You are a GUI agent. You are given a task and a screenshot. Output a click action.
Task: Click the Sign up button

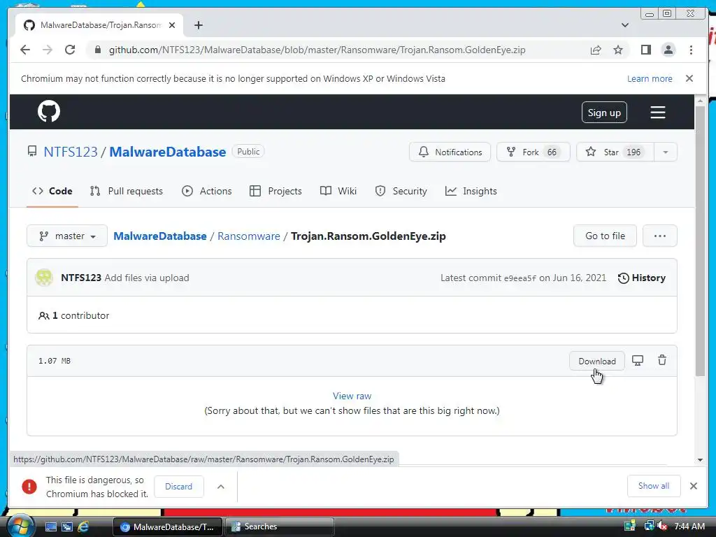[604, 113]
